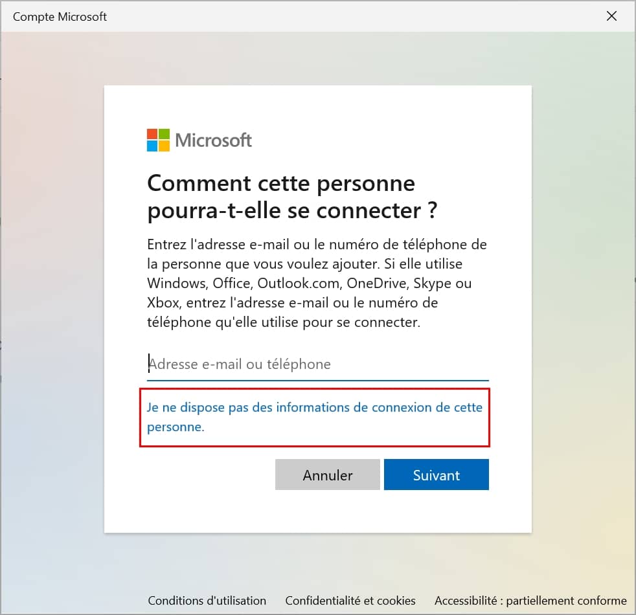
Task: Open the Conditions d'utilisation link
Action: [207, 600]
